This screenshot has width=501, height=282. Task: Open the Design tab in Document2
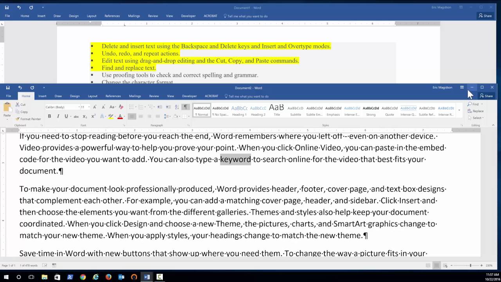[75, 96]
